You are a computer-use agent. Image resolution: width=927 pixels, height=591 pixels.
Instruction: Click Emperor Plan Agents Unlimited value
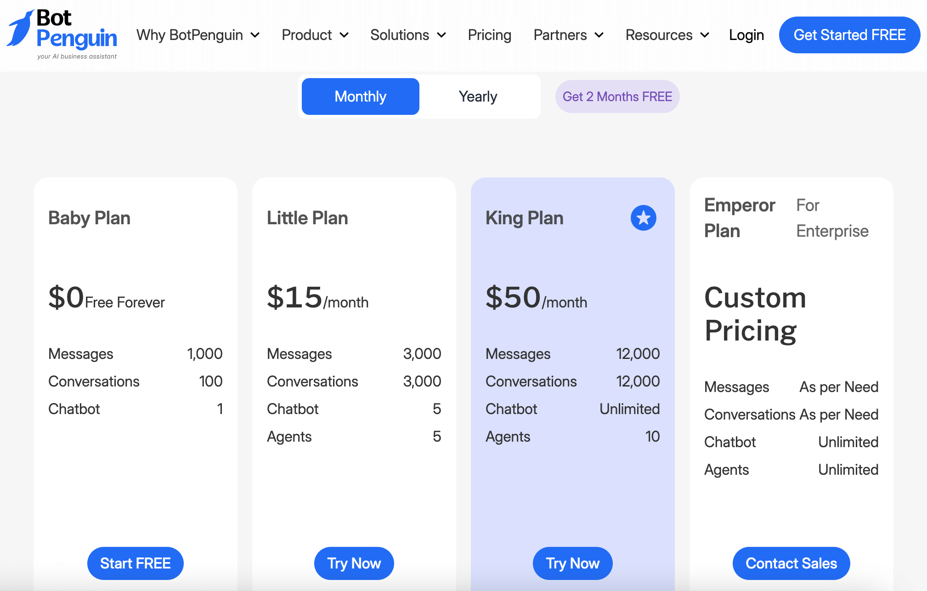coord(848,470)
